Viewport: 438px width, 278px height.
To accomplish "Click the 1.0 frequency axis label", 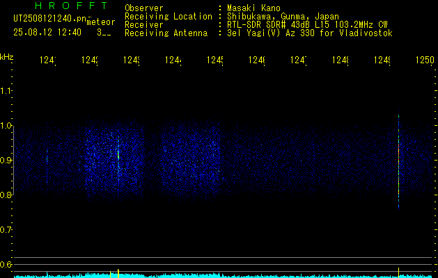I will coord(6,126).
